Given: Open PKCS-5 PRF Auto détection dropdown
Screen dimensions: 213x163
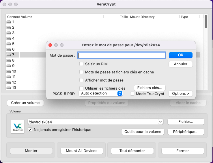Looking at the screenshot, I should [101, 93].
